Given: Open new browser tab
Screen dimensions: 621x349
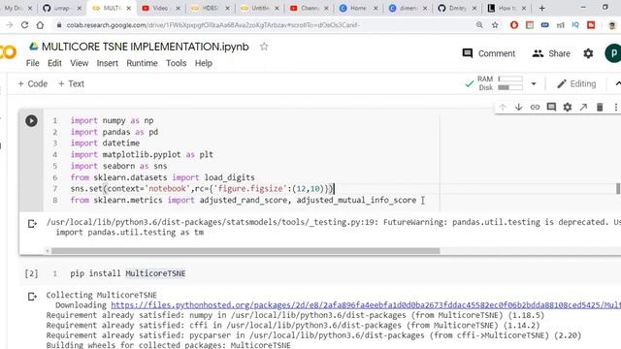Looking at the screenshot, I should coord(541,8).
